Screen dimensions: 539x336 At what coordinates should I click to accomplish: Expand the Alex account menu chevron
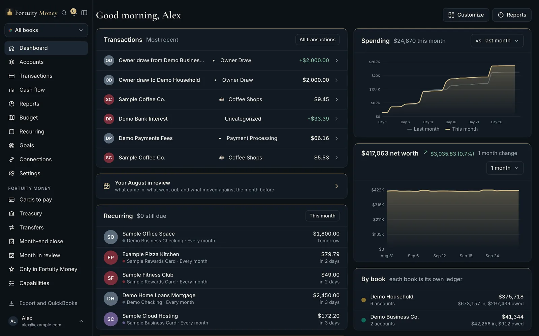[81, 321]
